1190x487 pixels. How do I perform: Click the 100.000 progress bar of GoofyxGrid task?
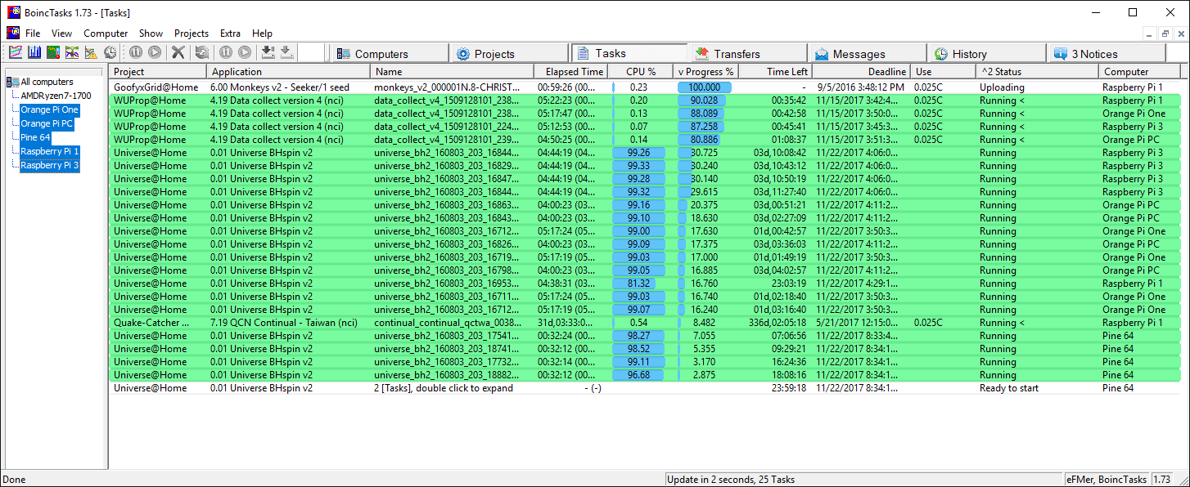tap(705, 87)
